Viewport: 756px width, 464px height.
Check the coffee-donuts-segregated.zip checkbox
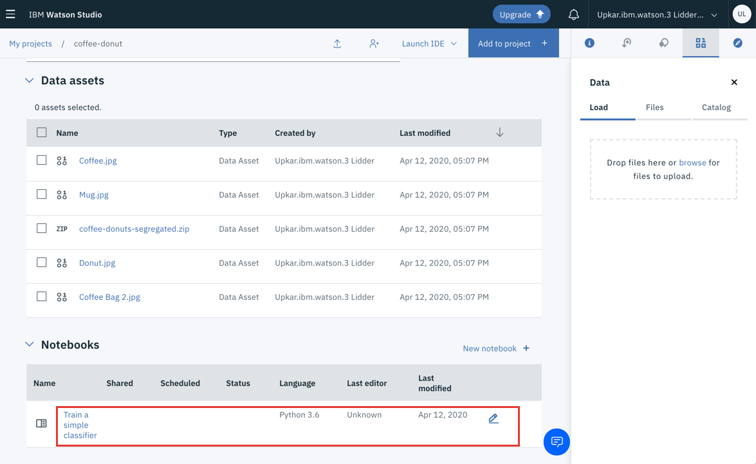(x=42, y=228)
